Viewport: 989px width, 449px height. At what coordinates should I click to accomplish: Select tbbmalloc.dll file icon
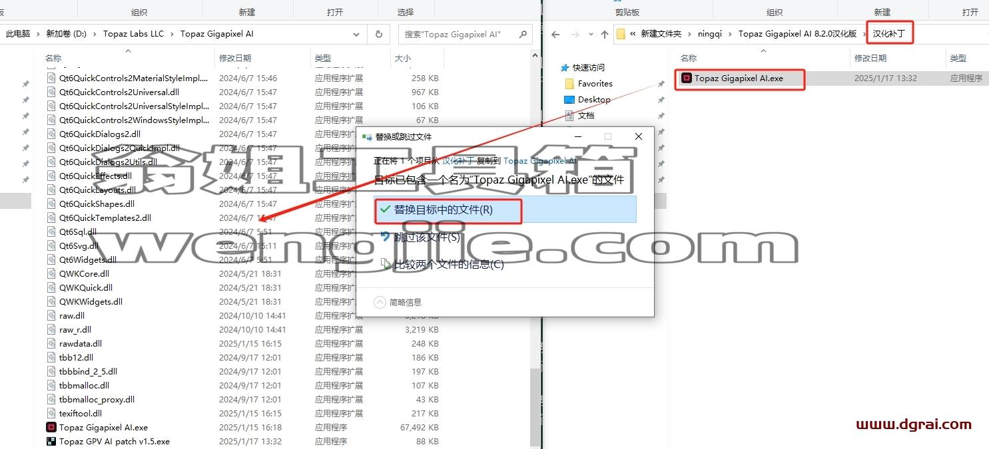tap(51, 385)
